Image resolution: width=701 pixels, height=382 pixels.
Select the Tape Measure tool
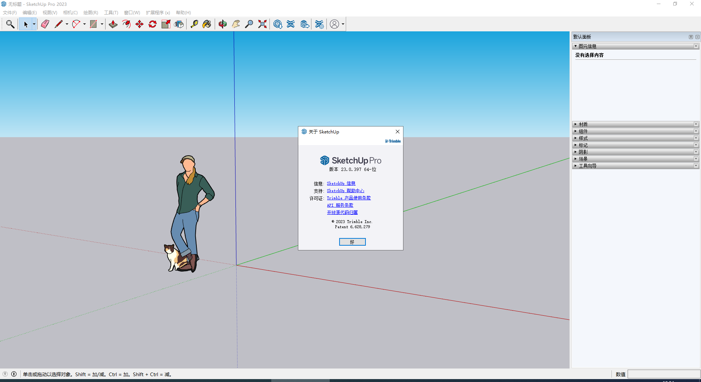(194, 24)
